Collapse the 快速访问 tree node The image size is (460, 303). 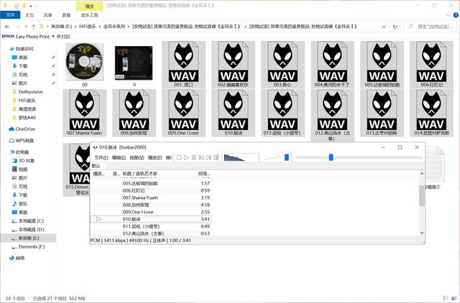point(4,48)
